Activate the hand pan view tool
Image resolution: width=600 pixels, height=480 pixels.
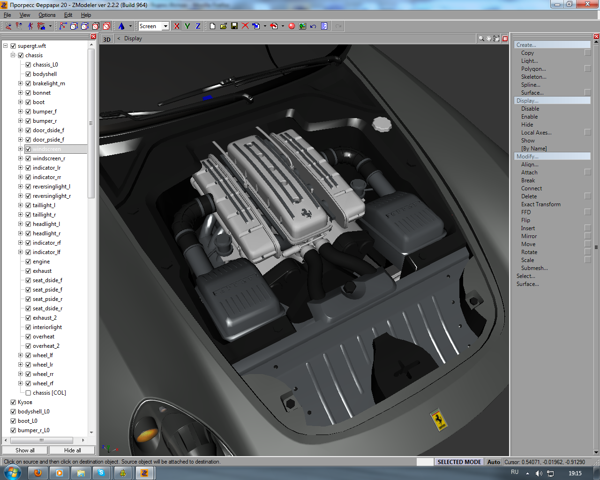(489, 39)
